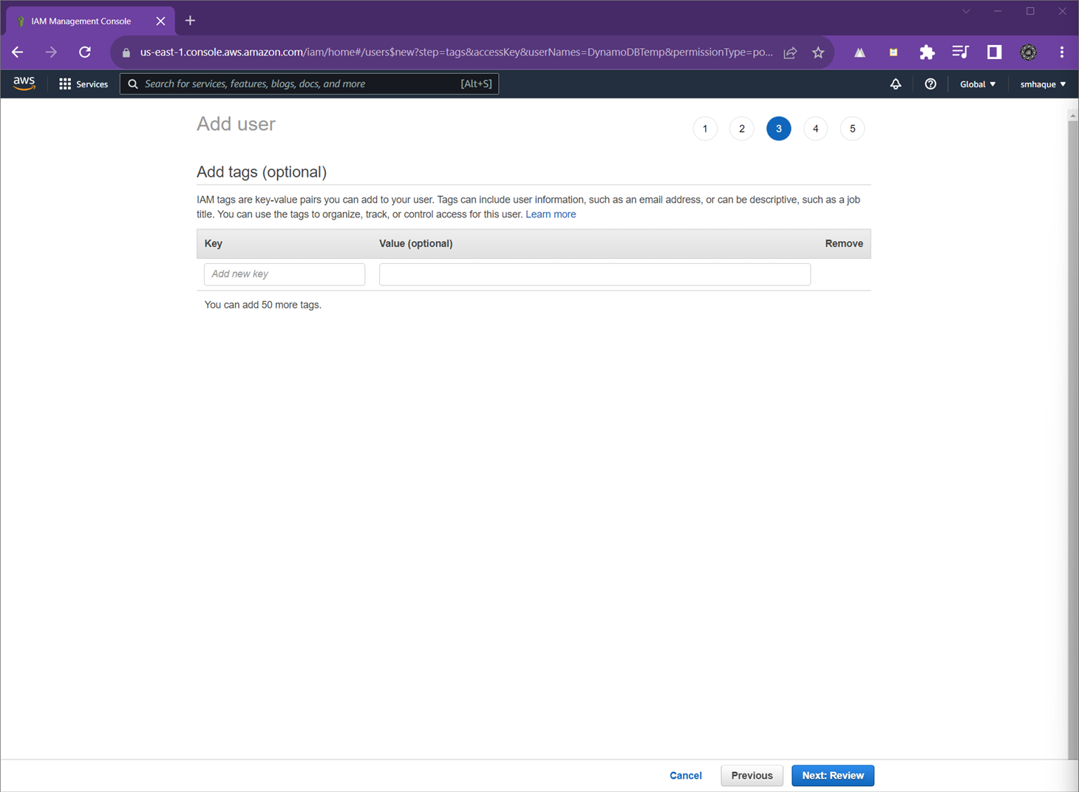Select the IAM Management Console tab
1079x792 pixels.
click(81, 21)
